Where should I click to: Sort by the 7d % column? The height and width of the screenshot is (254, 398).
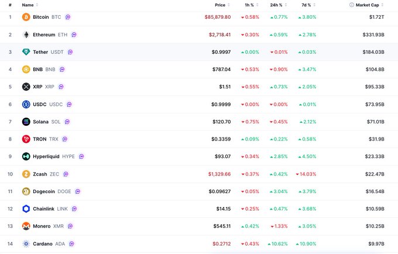(x=308, y=5)
